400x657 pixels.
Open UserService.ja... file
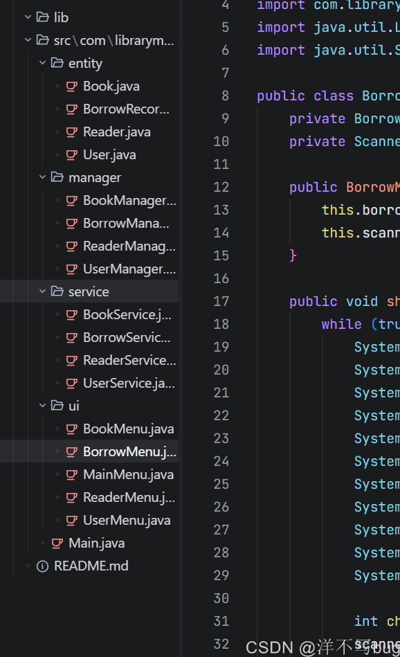pyautogui.click(x=129, y=383)
